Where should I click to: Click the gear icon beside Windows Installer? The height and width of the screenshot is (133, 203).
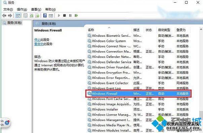click(89, 109)
